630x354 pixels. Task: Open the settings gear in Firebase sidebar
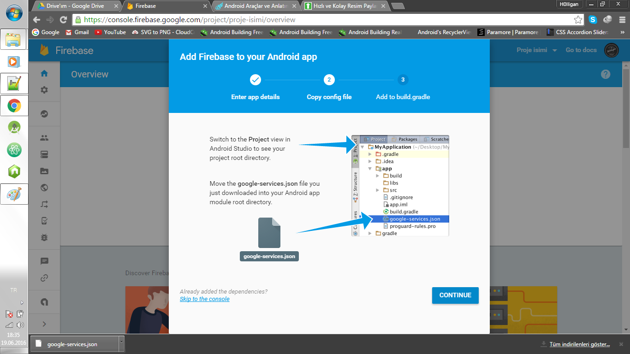(44, 90)
